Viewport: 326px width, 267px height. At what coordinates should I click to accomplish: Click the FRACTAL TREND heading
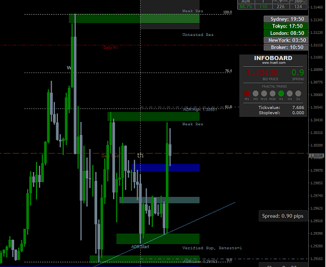pyautogui.click(x=274, y=87)
